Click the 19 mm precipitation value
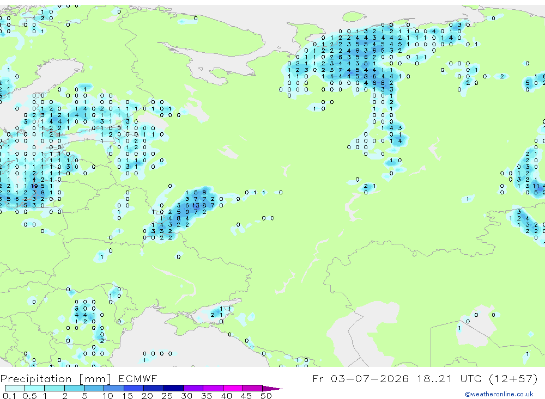 click(34, 186)
